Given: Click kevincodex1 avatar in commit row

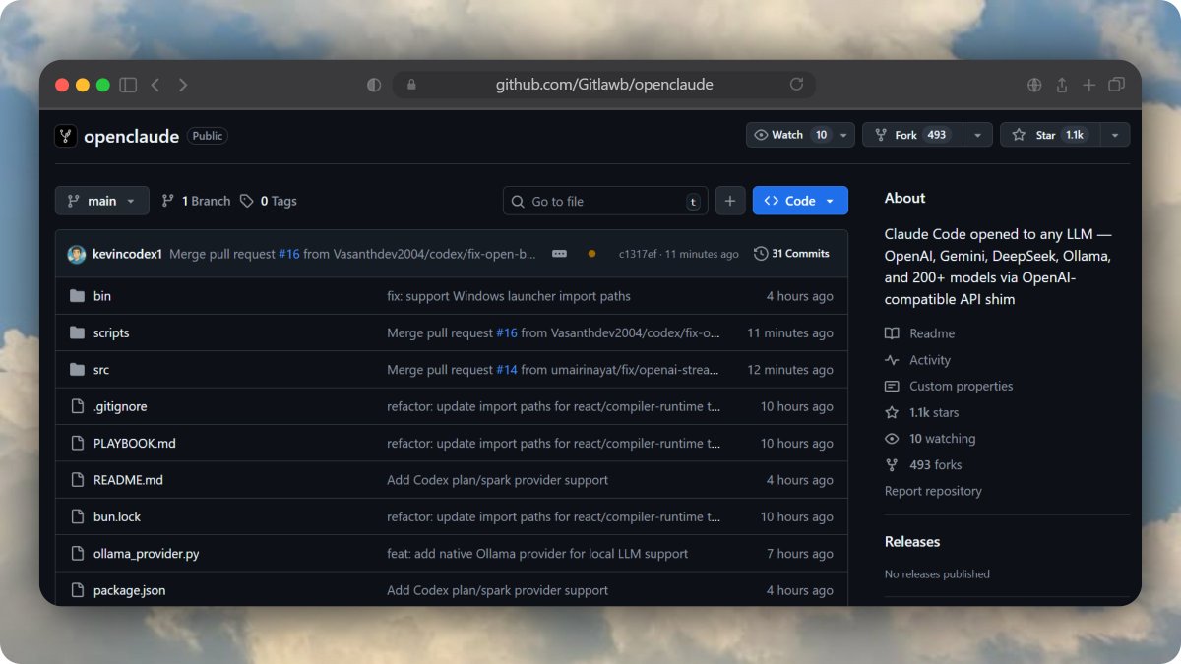Looking at the screenshot, I should click(x=77, y=254).
